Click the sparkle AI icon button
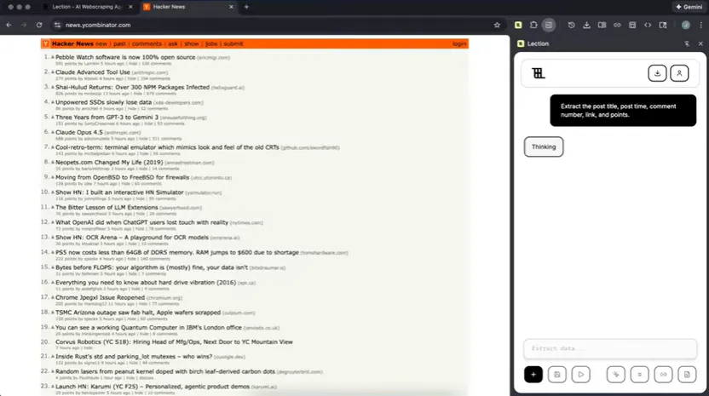This screenshot has height=396, width=709. click(x=615, y=374)
